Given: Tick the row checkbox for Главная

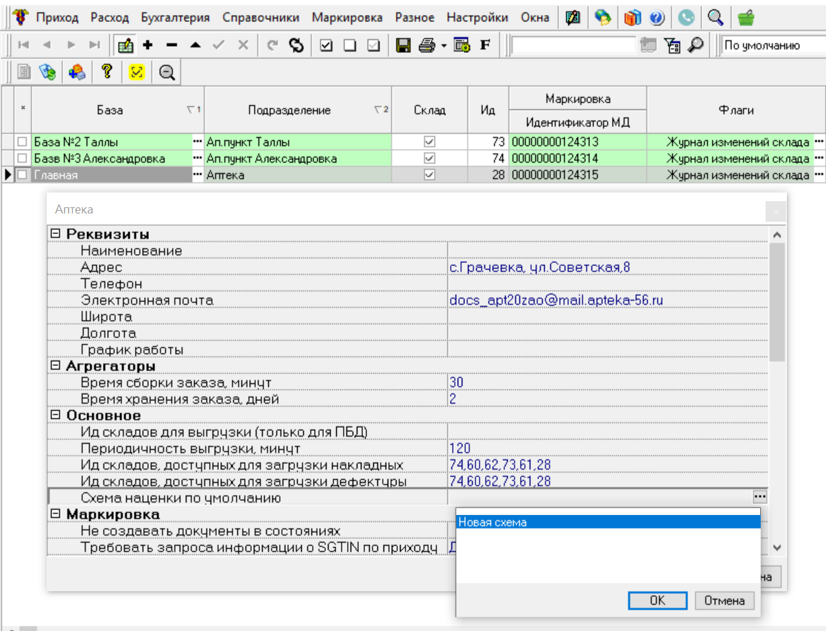Looking at the screenshot, I should (23, 175).
